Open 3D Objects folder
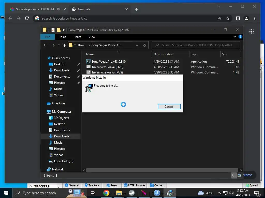 (x=61, y=118)
